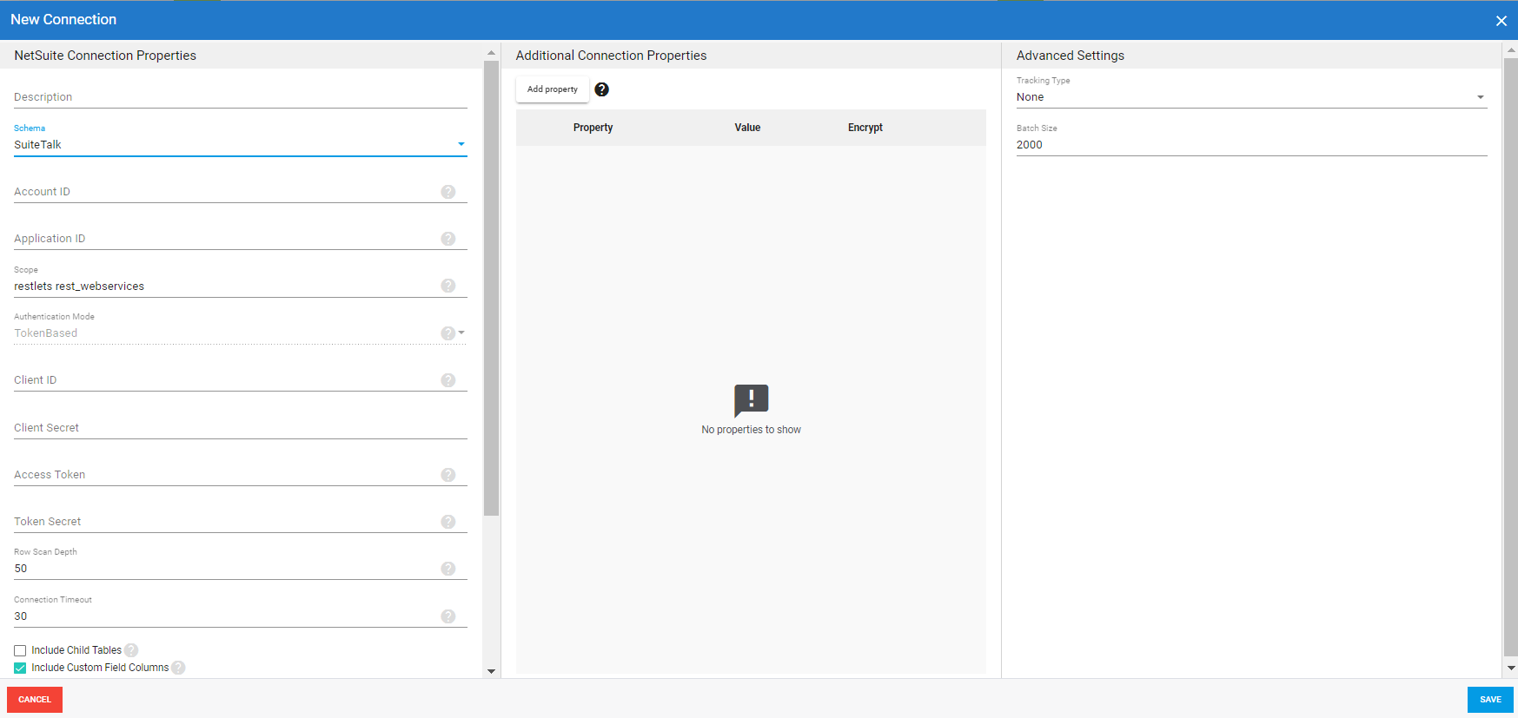
Task: Open the Tracking Type dropdown
Action: [x=1250, y=97]
